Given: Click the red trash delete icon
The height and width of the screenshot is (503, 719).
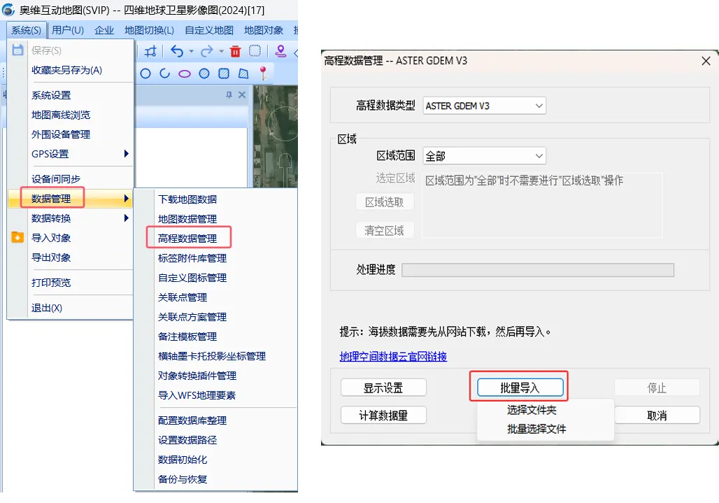Looking at the screenshot, I should coord(235,51).
